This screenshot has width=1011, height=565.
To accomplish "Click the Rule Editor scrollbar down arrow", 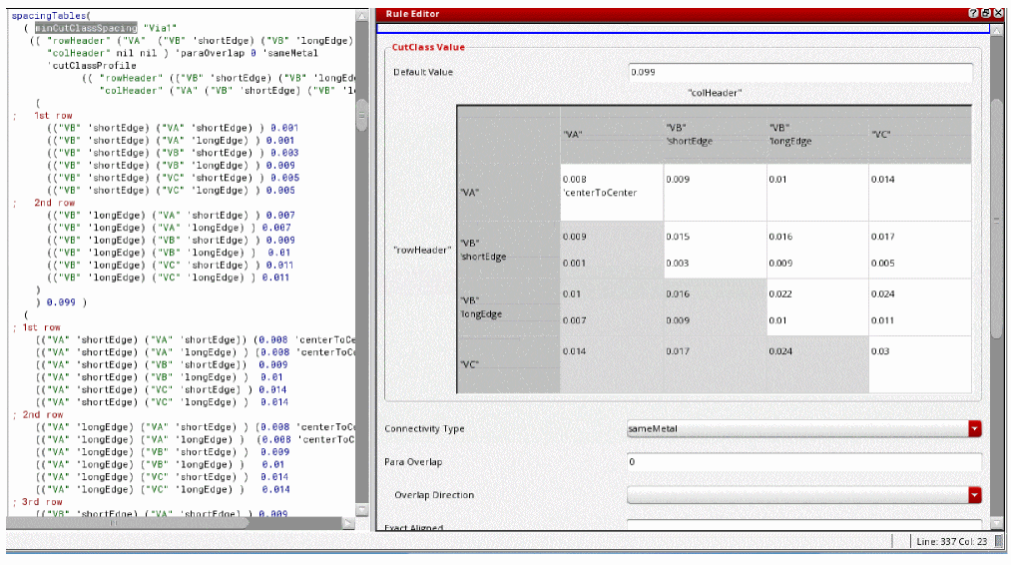I will pos(995,523).
